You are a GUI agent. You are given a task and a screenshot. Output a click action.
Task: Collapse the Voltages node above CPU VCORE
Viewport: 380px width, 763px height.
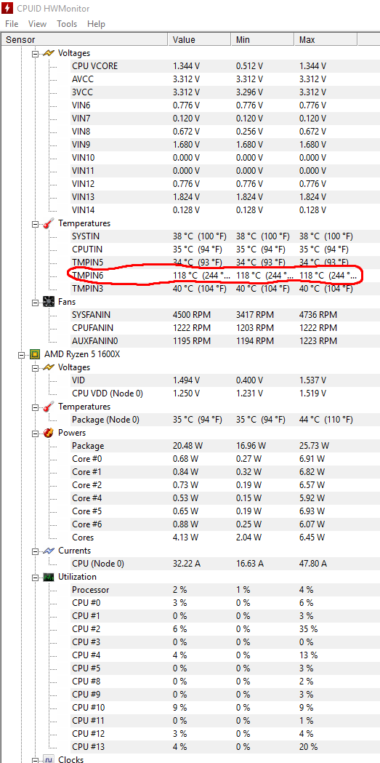(x=35, y=54)
